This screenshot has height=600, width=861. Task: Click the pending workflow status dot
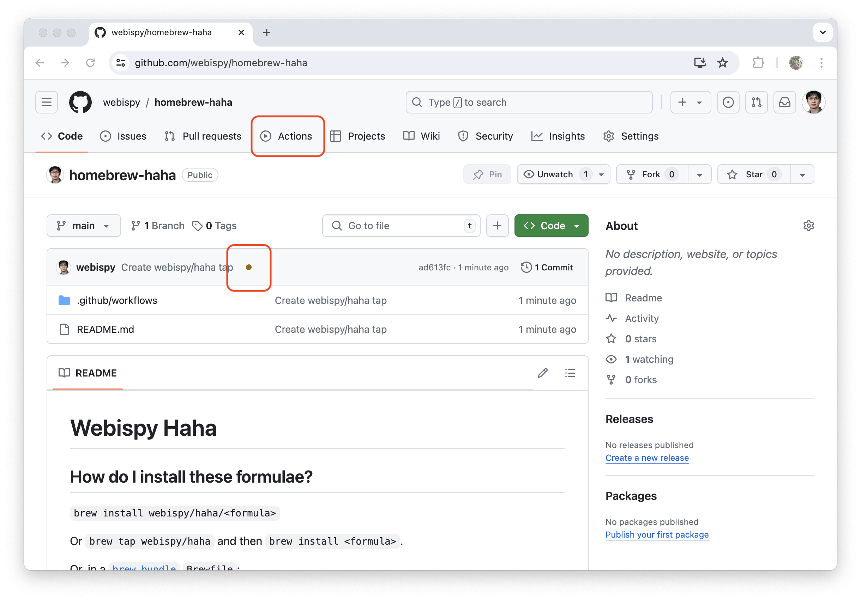tap(249, 267)
